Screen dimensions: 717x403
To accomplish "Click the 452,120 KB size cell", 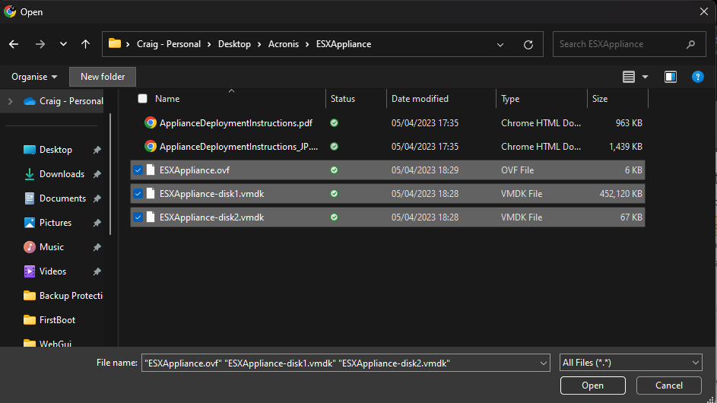I will click(620, 193).
